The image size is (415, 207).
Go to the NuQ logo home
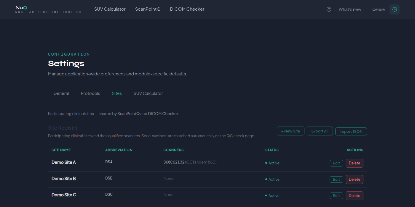48,9
